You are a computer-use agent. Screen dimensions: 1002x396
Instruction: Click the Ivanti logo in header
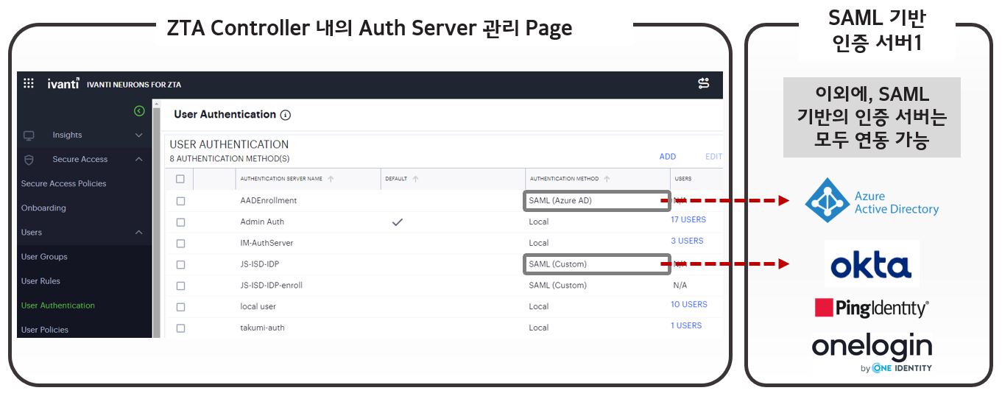coord(63,84)
